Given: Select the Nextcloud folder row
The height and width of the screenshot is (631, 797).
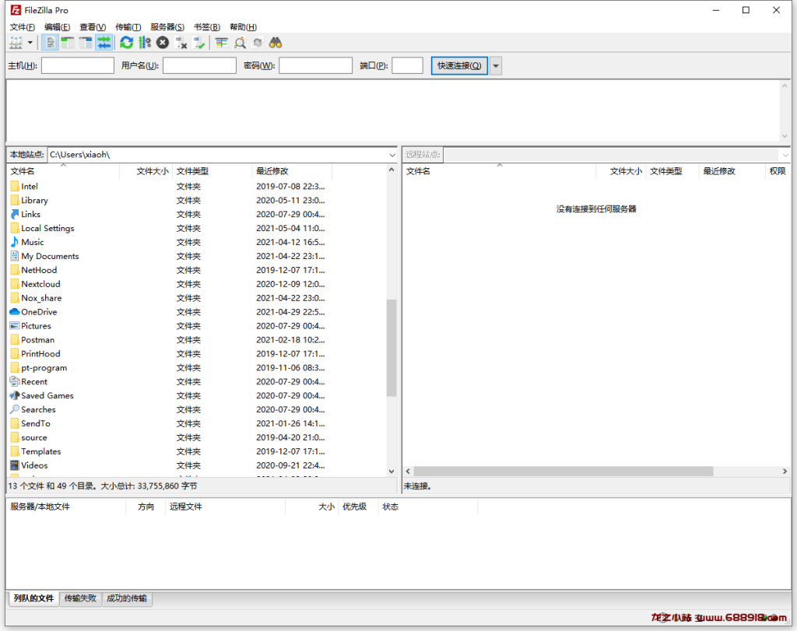Looking at the screenshot, I should (x=197, y=284).
